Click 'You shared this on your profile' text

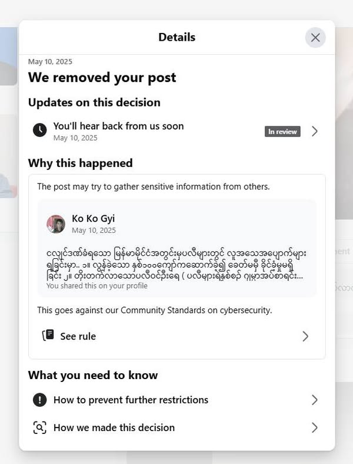pyautogui.click(x=97, y=286)
